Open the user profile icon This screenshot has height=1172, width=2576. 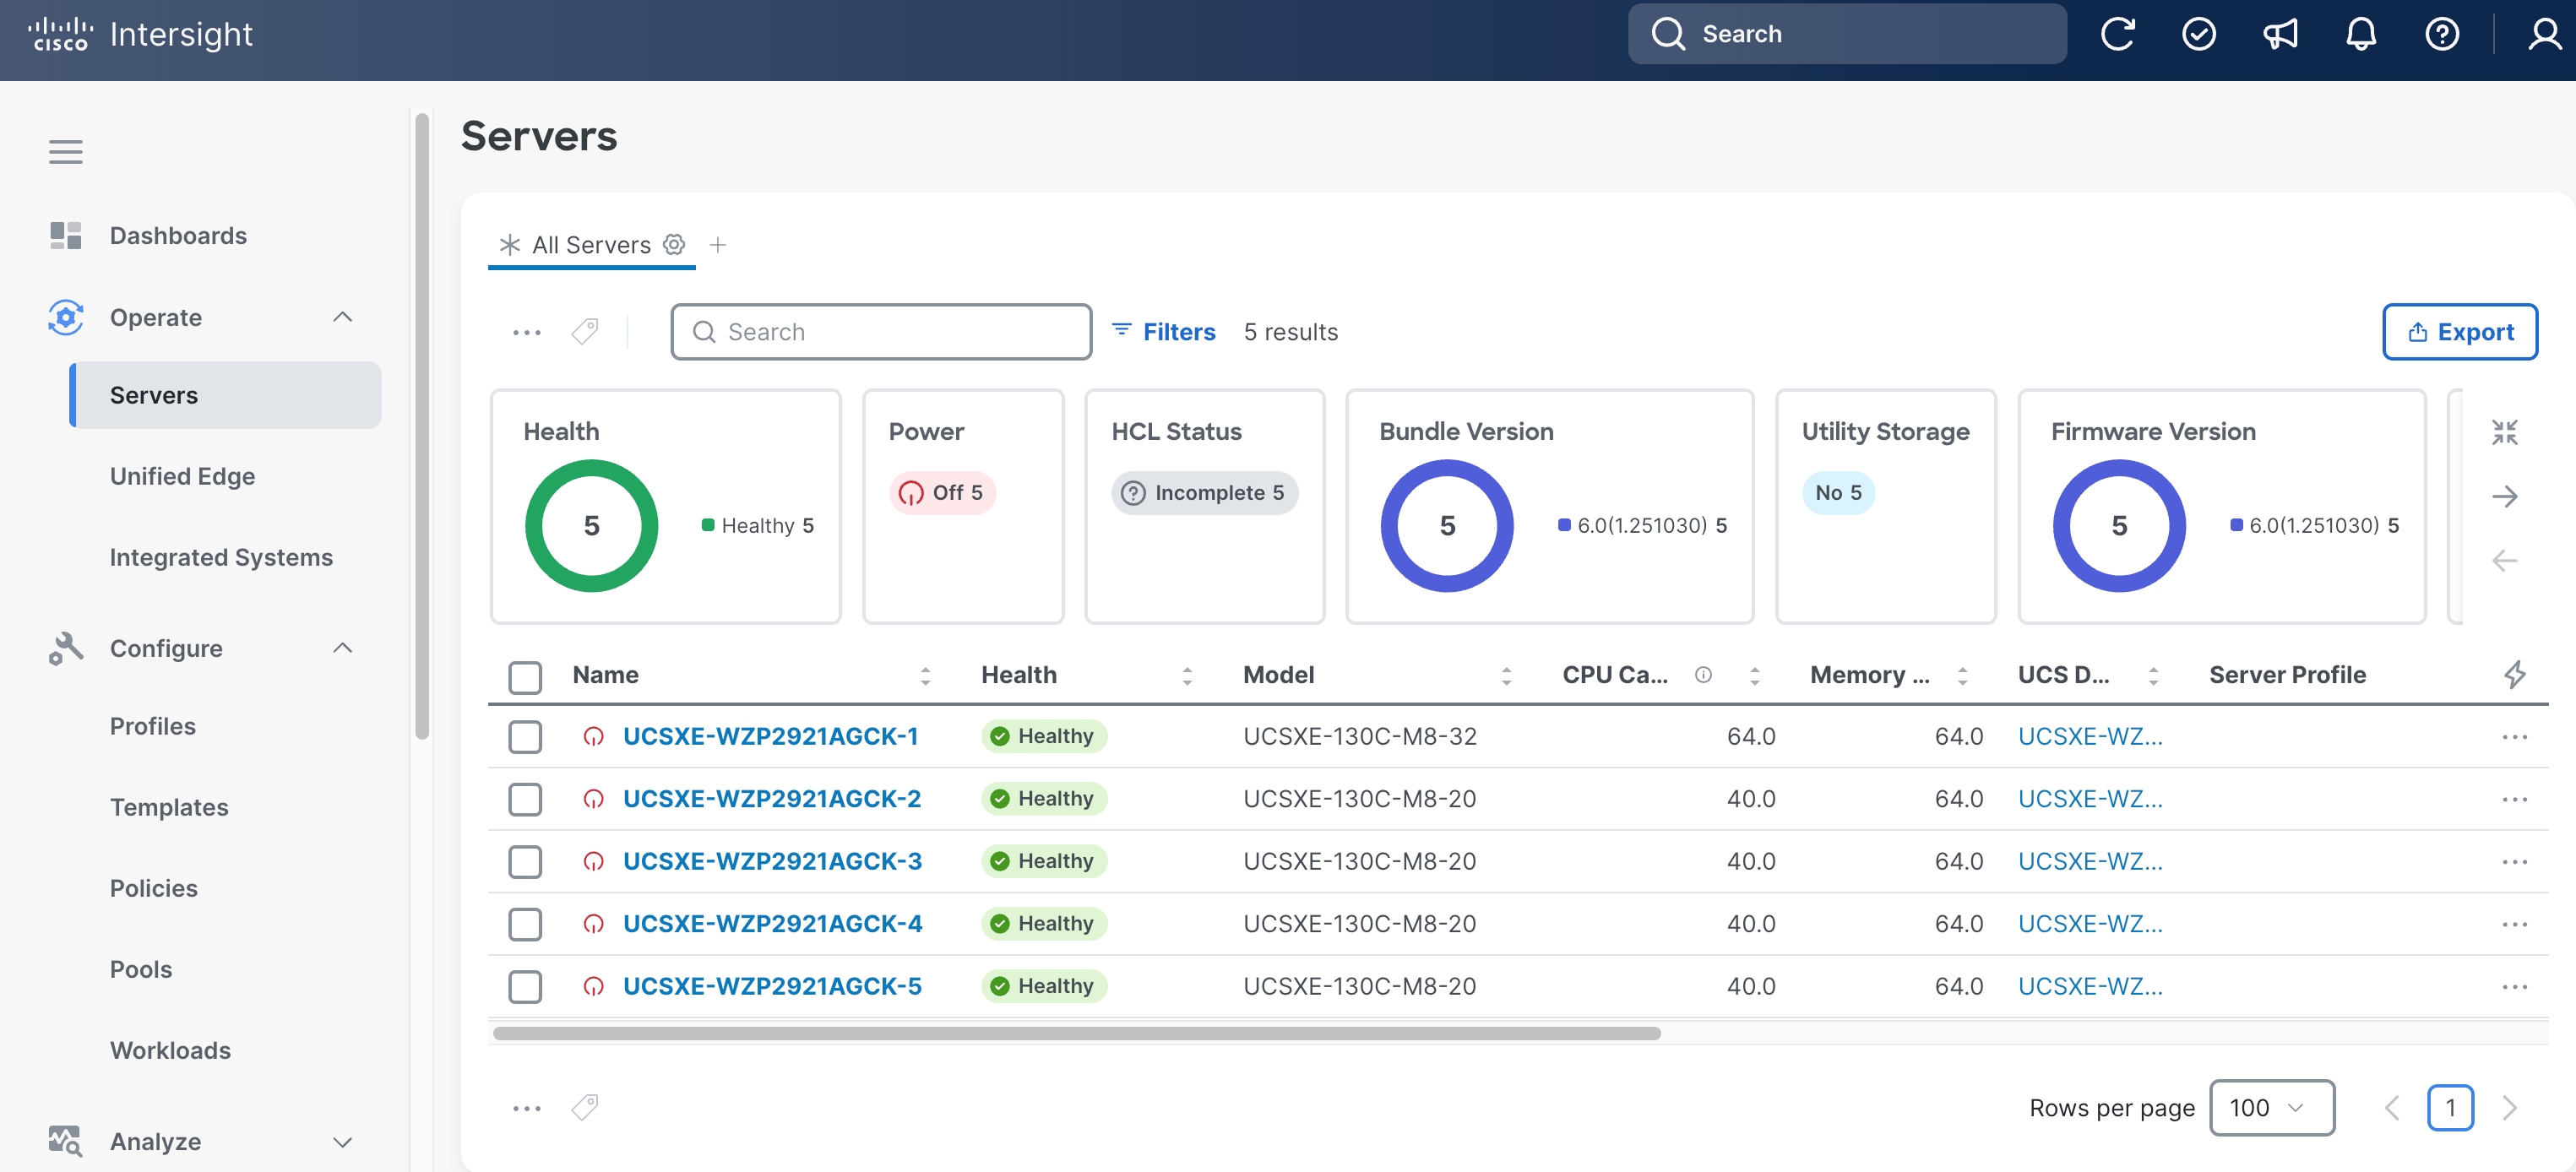[2544, 34]
